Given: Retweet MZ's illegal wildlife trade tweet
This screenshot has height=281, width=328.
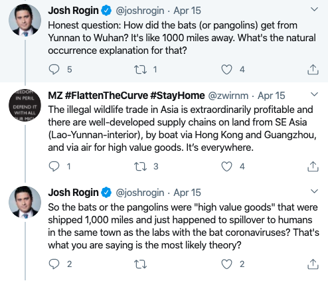Looking at the screenshot, I should click(x=140, y=167).
